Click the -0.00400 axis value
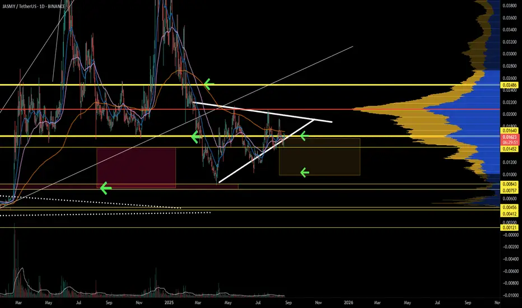Image resolution: width=522 pixels, height=308 pixels. (510, 259)
